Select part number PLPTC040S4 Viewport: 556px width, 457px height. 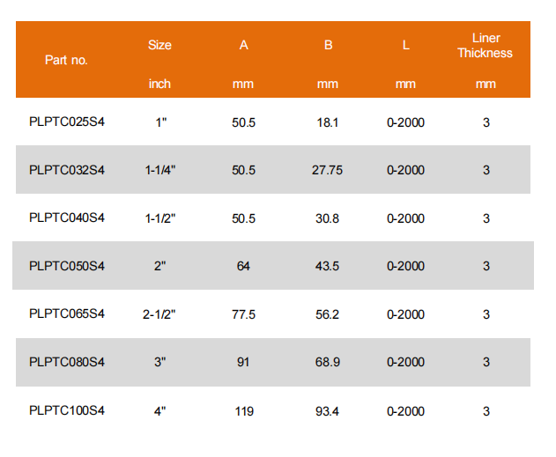click(67, 218)
